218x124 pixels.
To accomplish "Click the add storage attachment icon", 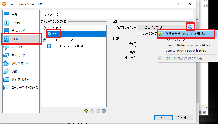I will pyautogui.click(x=98, y=111).
